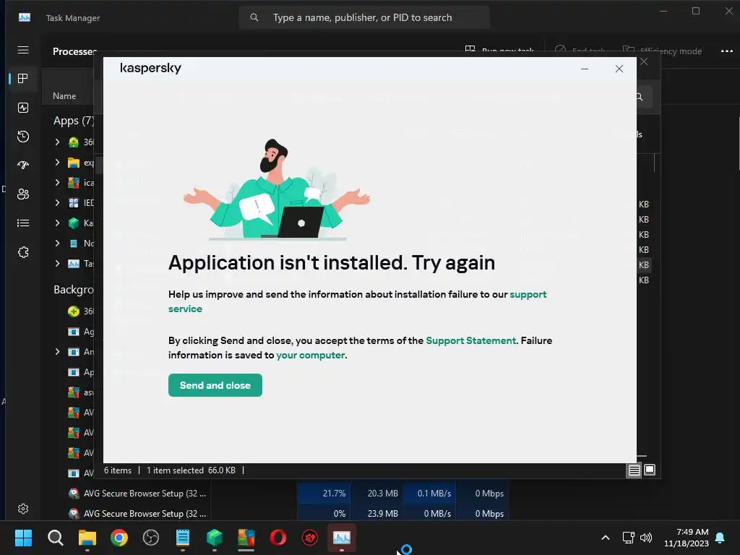Expand the An... background process row
The image size is (740, 555).
[58, 352]
